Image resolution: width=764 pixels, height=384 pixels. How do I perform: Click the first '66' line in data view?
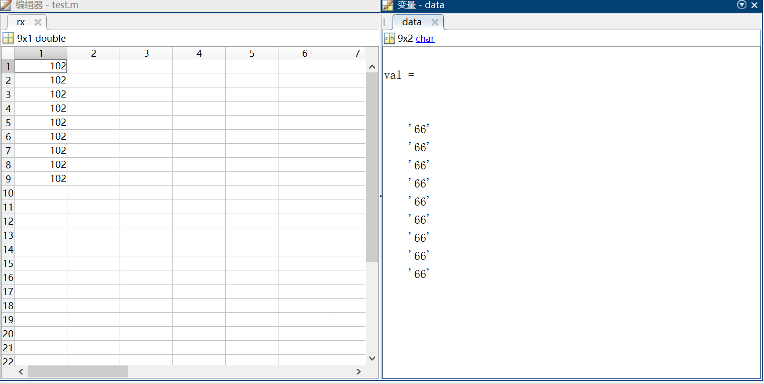coord(419,129)
